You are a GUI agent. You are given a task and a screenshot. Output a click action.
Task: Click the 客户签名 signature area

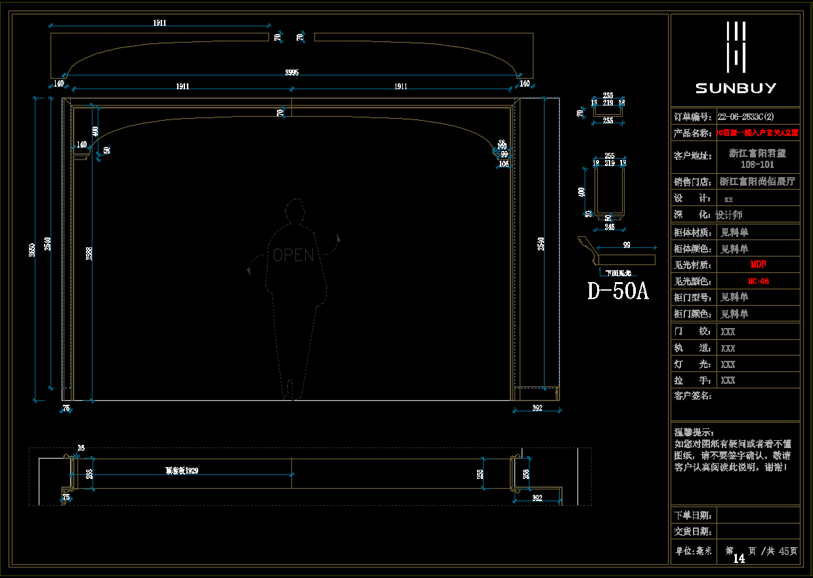[735, 404]
